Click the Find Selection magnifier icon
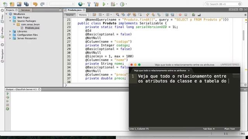248x139 pixels. 117,15
